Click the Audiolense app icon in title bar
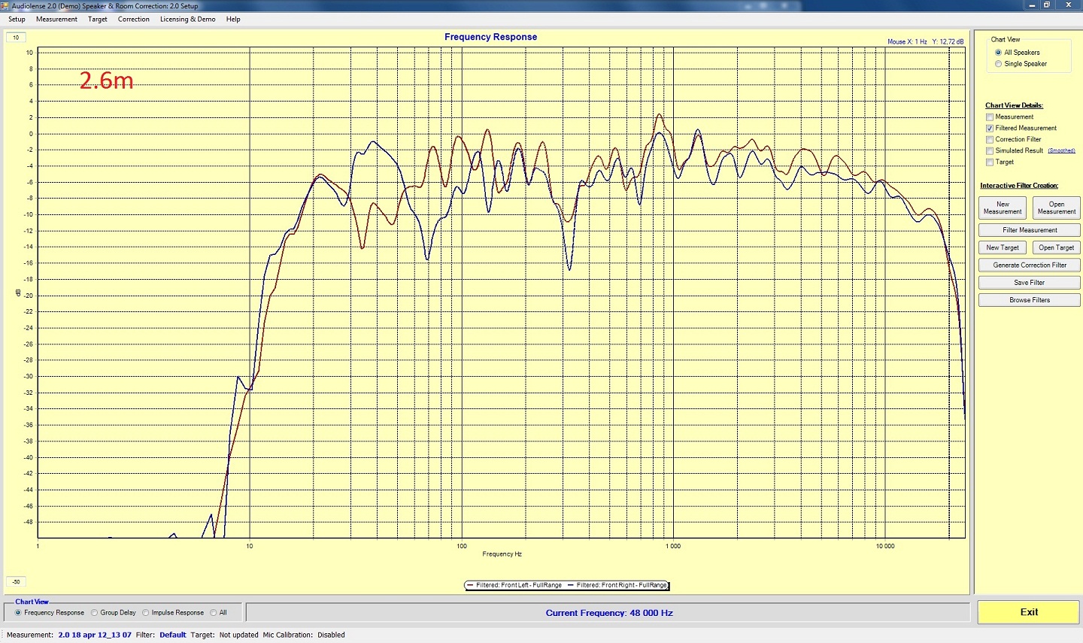The width and height of the screenshot is (1083, 643). tap(5, 5)
